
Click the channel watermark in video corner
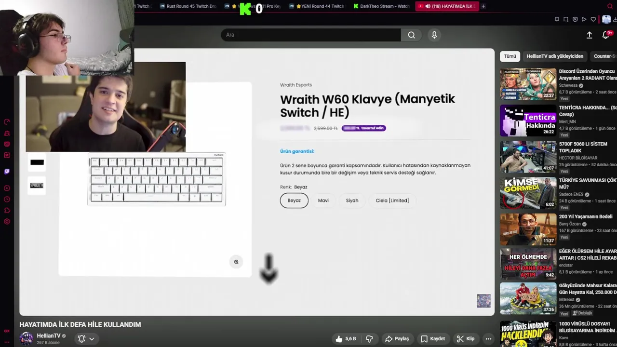(x=483, y=301)
